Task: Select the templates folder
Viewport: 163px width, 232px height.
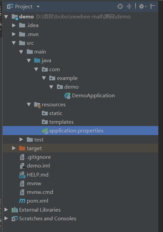Action: 61,122
